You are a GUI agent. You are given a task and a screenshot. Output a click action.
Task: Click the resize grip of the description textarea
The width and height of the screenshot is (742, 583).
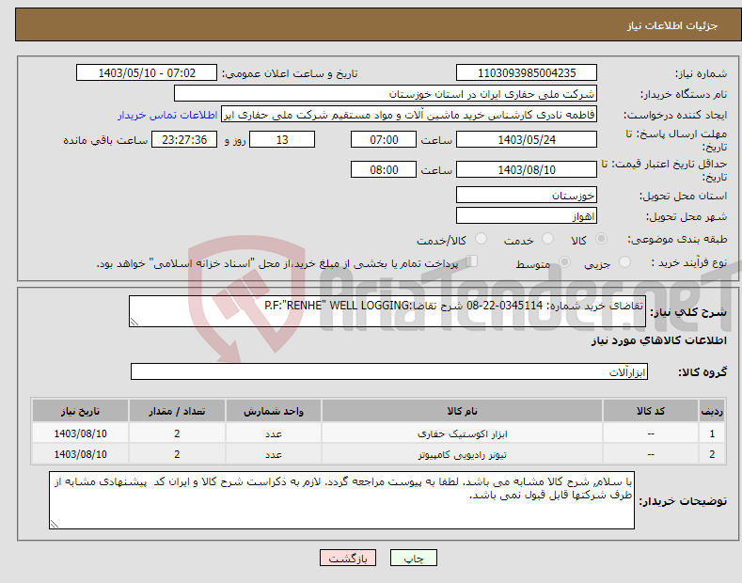[134, 322]
